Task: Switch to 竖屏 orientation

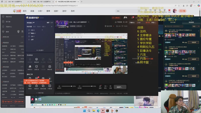Action: coord(52,23)
